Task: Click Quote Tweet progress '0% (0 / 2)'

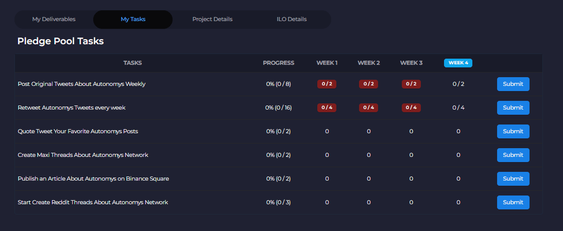Action: (278, 131)
